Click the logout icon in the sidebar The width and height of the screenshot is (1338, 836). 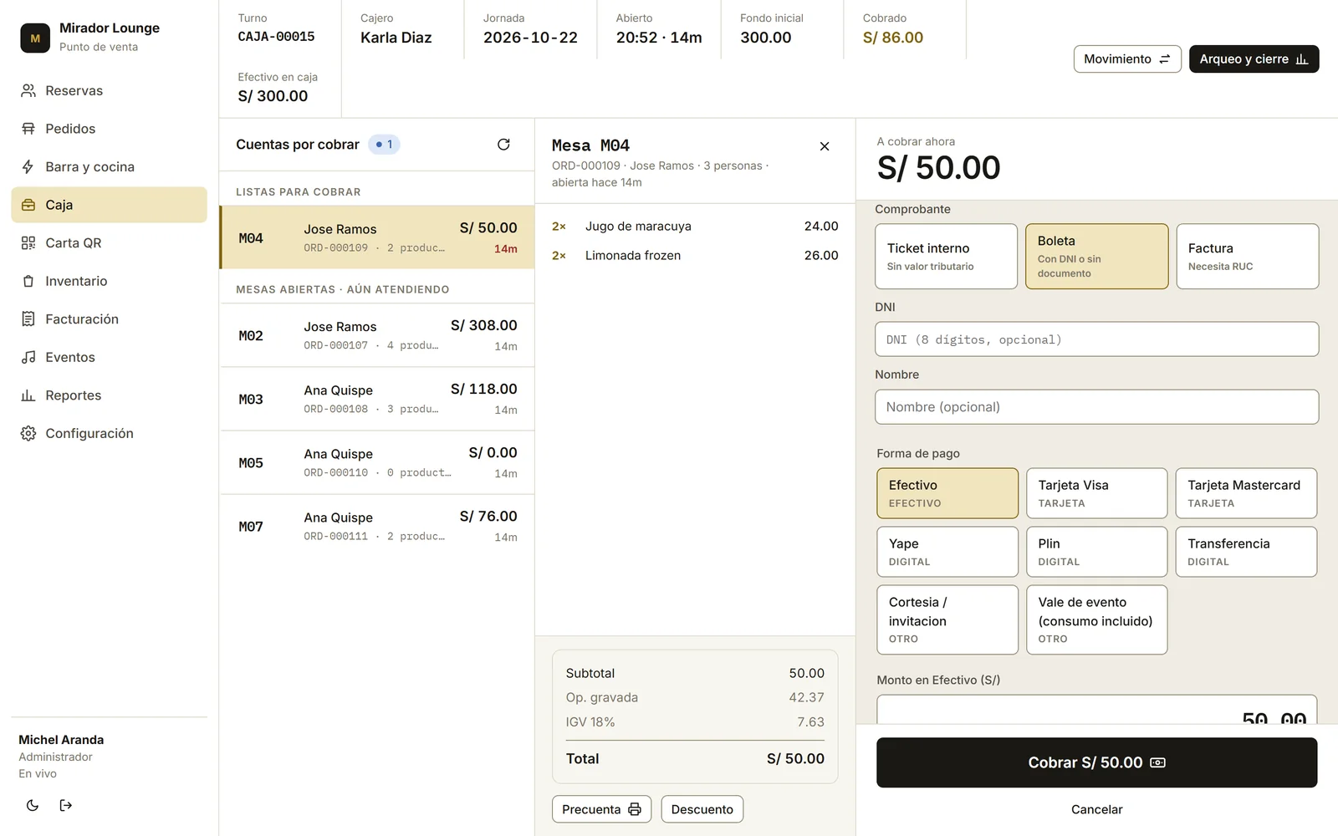point(66,805)
